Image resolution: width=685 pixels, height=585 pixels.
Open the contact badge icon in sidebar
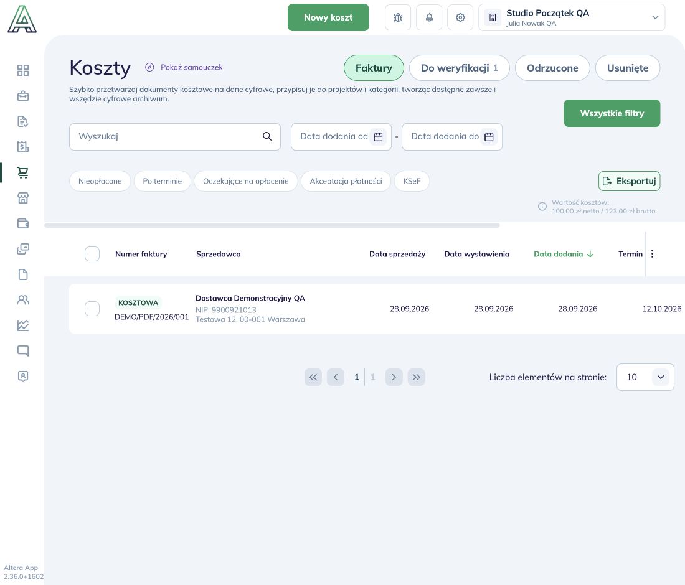point(22,377)
